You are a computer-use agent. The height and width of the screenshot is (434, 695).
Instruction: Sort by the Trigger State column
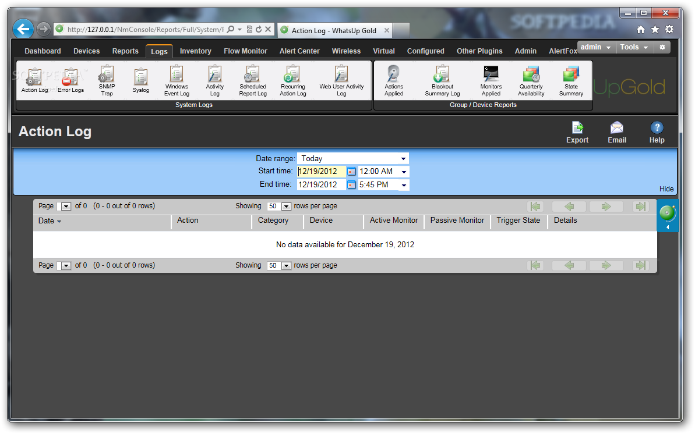point(518,220)
